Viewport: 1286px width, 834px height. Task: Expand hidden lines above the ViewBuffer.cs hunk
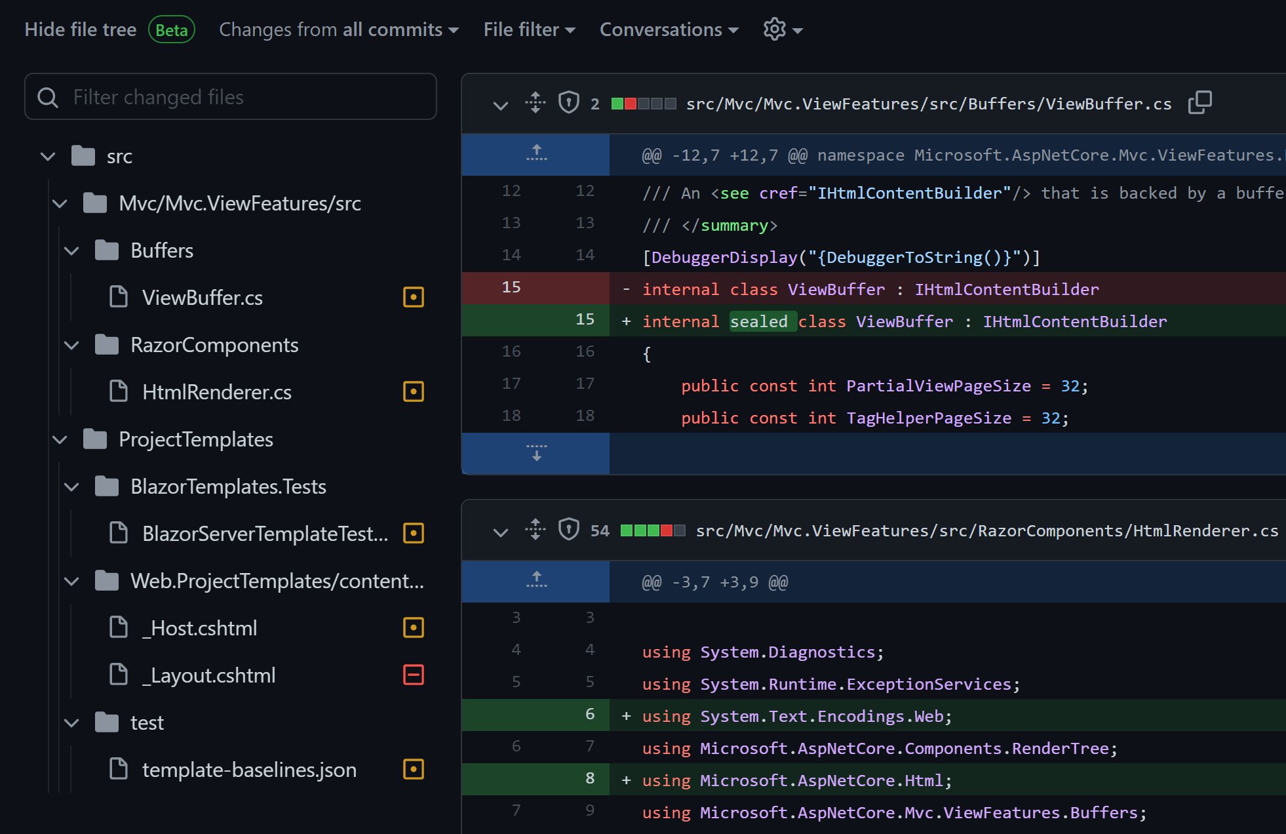click(x=536, y=155)
